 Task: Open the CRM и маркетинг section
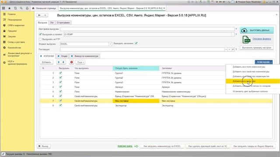16,25
